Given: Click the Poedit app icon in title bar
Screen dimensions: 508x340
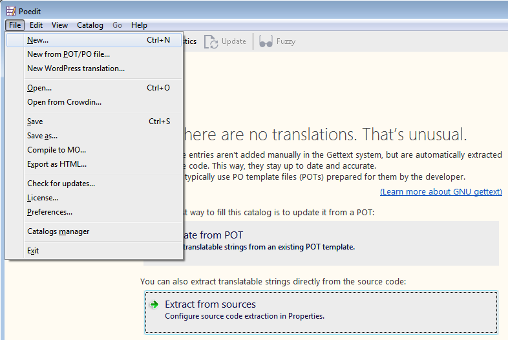Looking at the screenshot, I should pyautogui.click(x=11, y=10).
